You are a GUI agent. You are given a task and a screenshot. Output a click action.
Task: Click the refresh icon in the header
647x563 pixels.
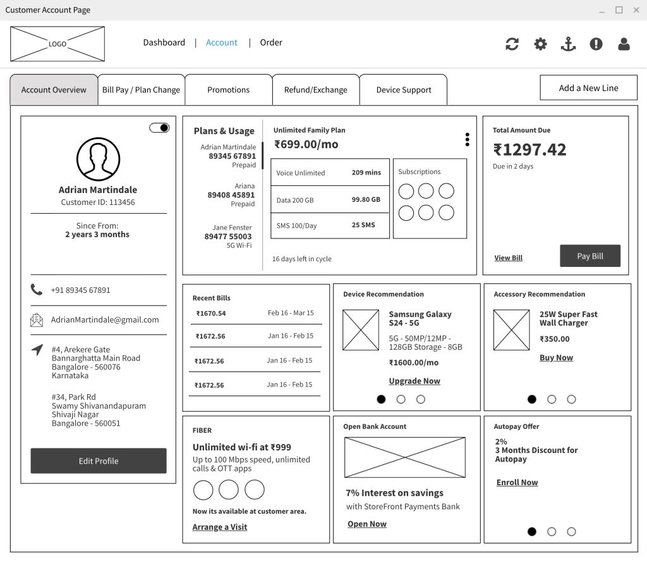[x=512, y=44]
